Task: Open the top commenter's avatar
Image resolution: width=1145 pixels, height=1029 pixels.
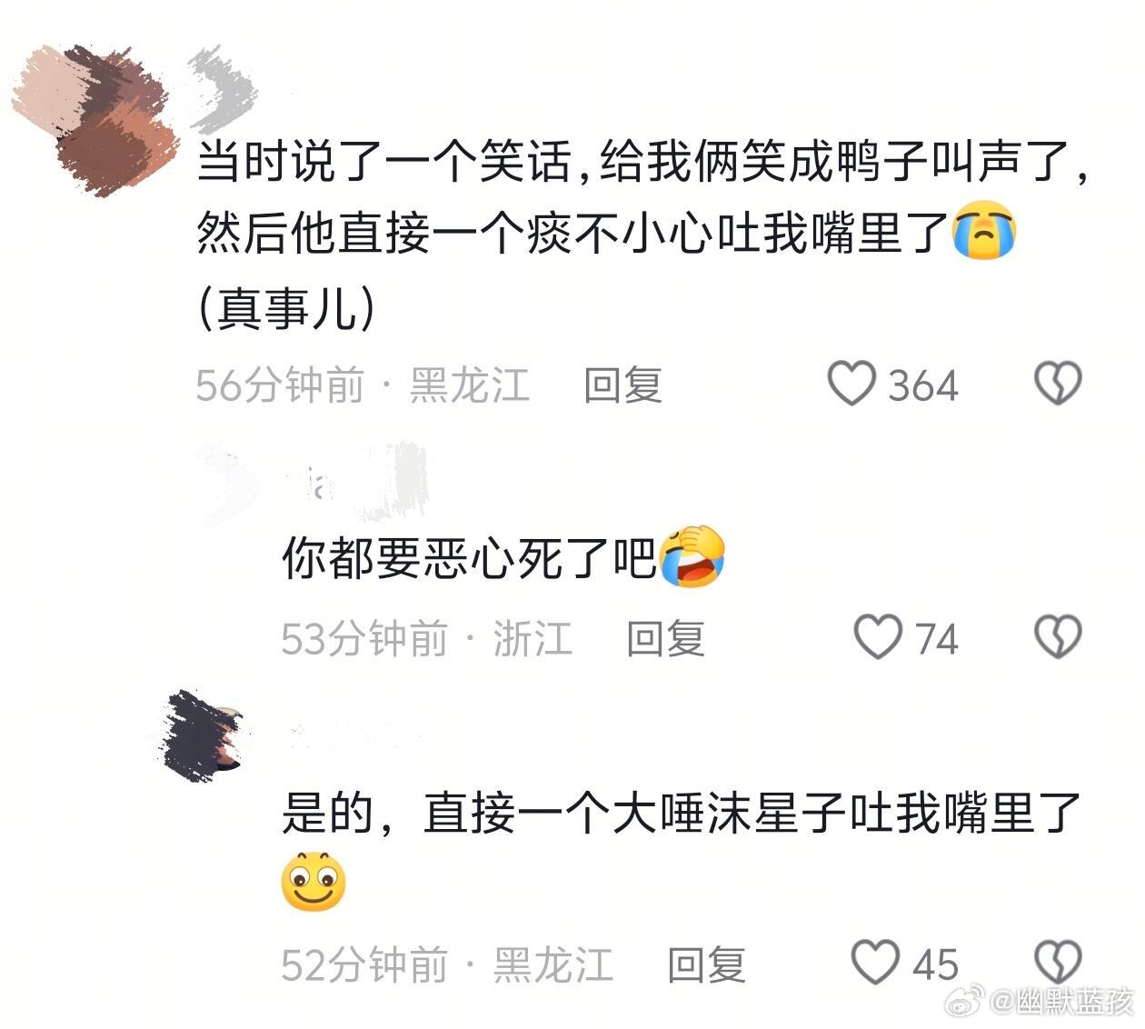Action: pyautogui.click(x=94, y=119)
